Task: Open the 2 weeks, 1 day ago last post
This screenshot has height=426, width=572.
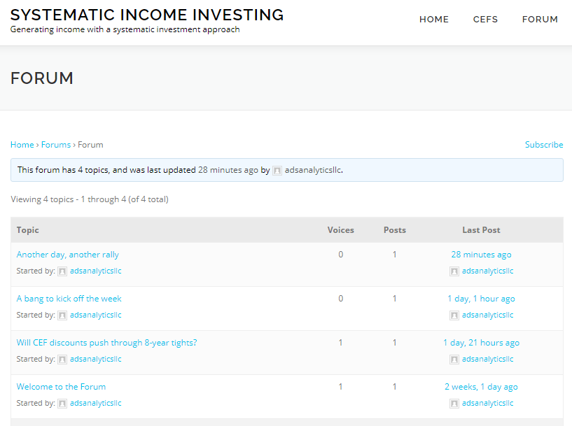Action: (x=481, y=387)
